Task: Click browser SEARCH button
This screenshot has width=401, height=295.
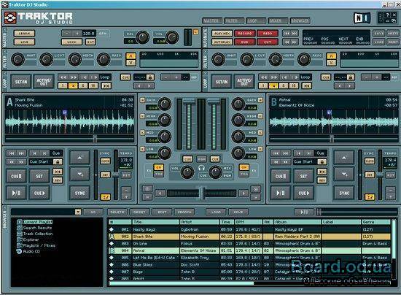Action: pyautogui.click(x=184, y=212)
